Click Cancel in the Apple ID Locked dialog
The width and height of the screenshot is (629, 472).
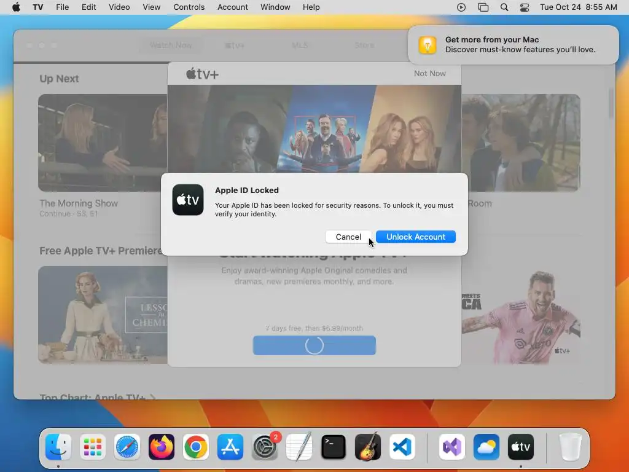tap(348, 237)
